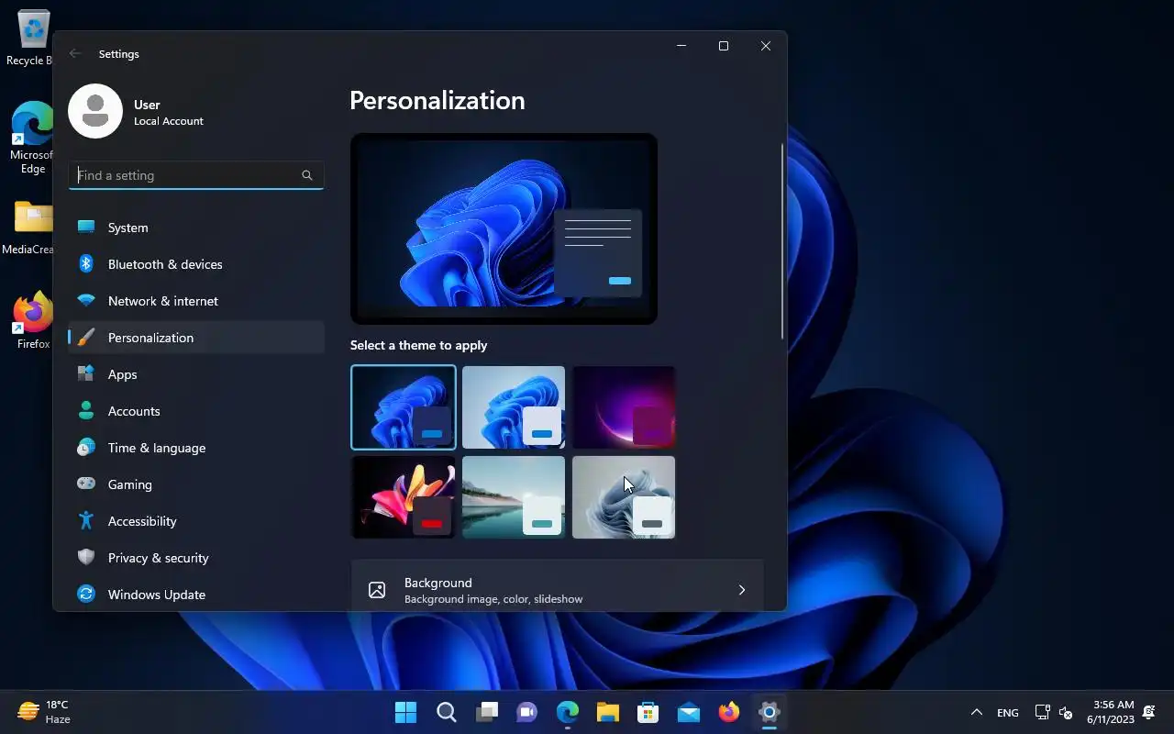Show hidden system tray icons

(x=977, y=712)
